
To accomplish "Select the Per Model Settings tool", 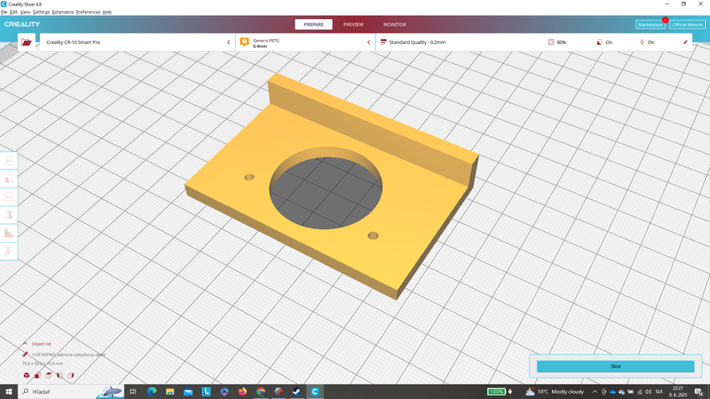I will (x=9, y=233).
